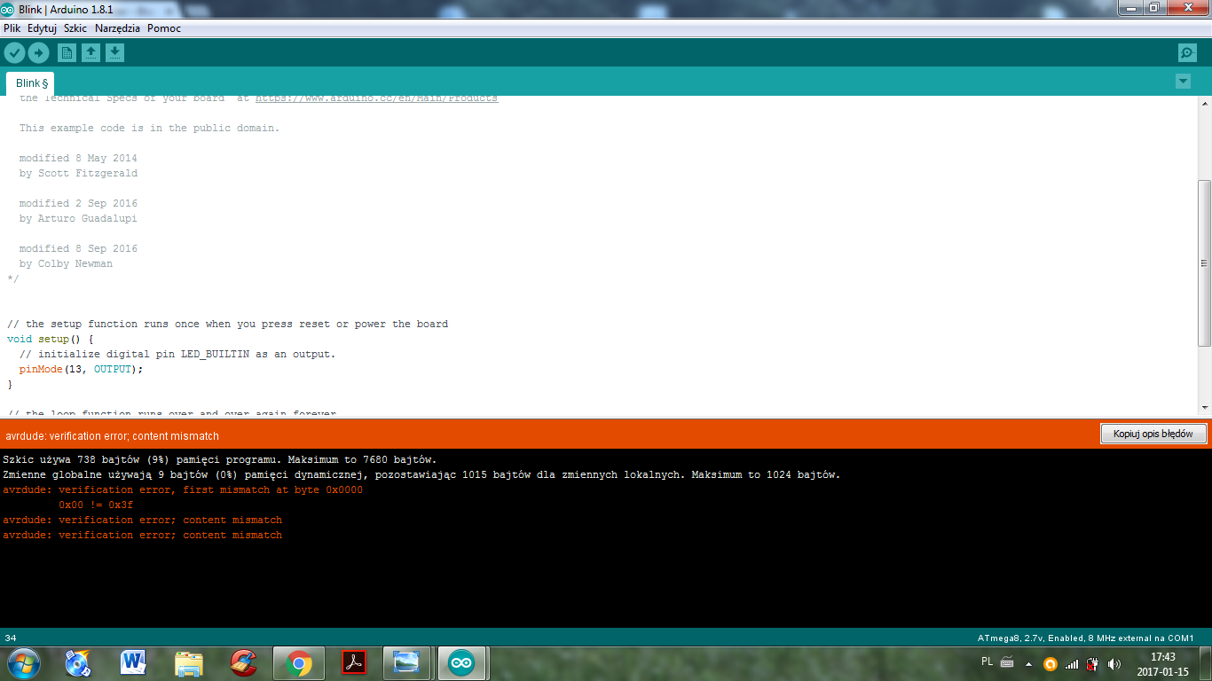The width and height of the screenshot is (1212, 681).
Task: Save the sketch using the Save arrow-down icon
Action: 114,53
